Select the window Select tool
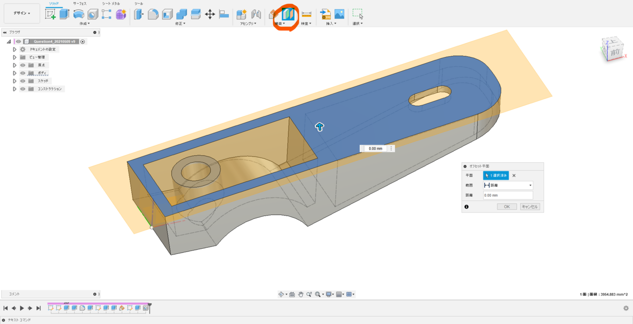 tap(358, 14)
